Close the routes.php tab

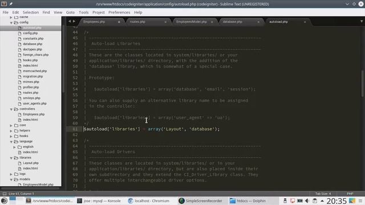pyautogui.click(x=165, y=22)
